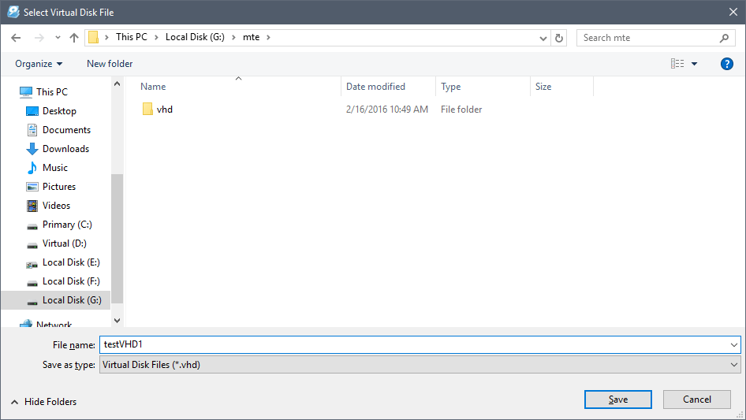
Task: Select the vhd folder
Action: coord(165,110)
